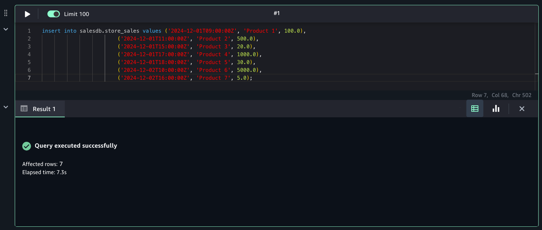Click the 'Product 7' string literal
The height and width of the screenshot is (230, 542).
[x=214, y=78]
